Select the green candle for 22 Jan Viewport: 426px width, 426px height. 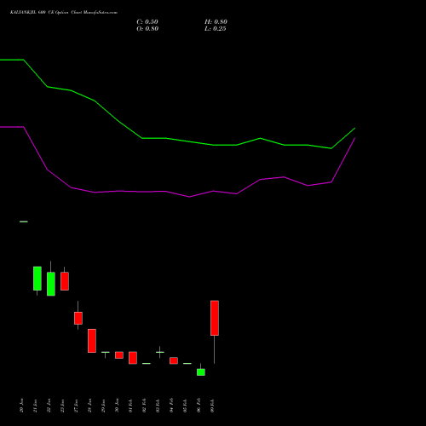51,284
